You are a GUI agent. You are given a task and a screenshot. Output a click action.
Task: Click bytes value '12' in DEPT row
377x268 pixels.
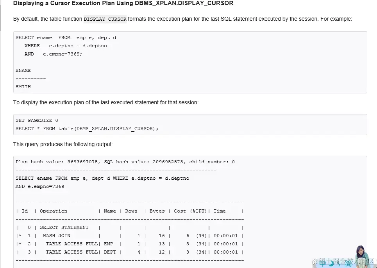[162, 252]
